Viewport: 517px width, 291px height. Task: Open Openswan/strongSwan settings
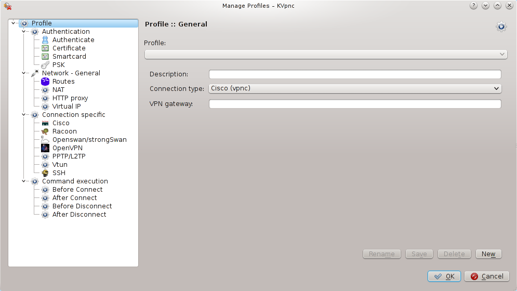[x=89, y=140]
